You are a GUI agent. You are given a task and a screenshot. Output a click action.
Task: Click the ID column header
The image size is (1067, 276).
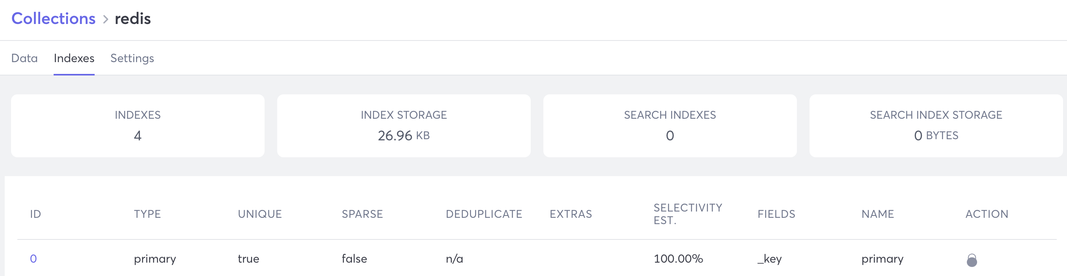tap(34, 214)
